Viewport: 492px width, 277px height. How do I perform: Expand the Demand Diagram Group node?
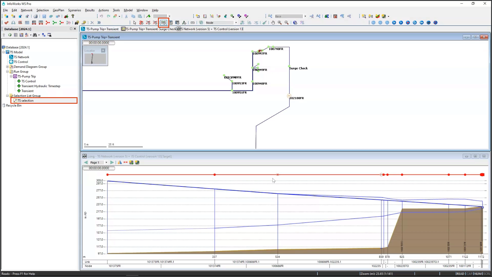click(x=7, y=67)
